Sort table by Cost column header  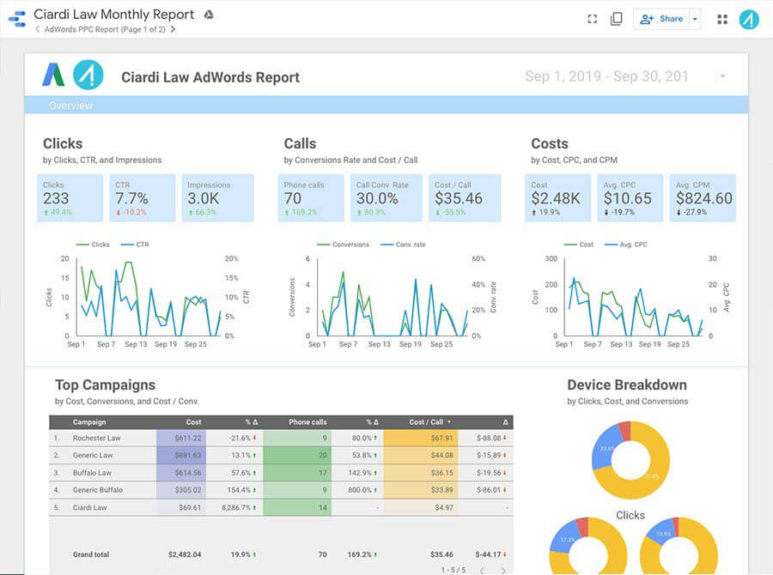click(x=193, y=421)
